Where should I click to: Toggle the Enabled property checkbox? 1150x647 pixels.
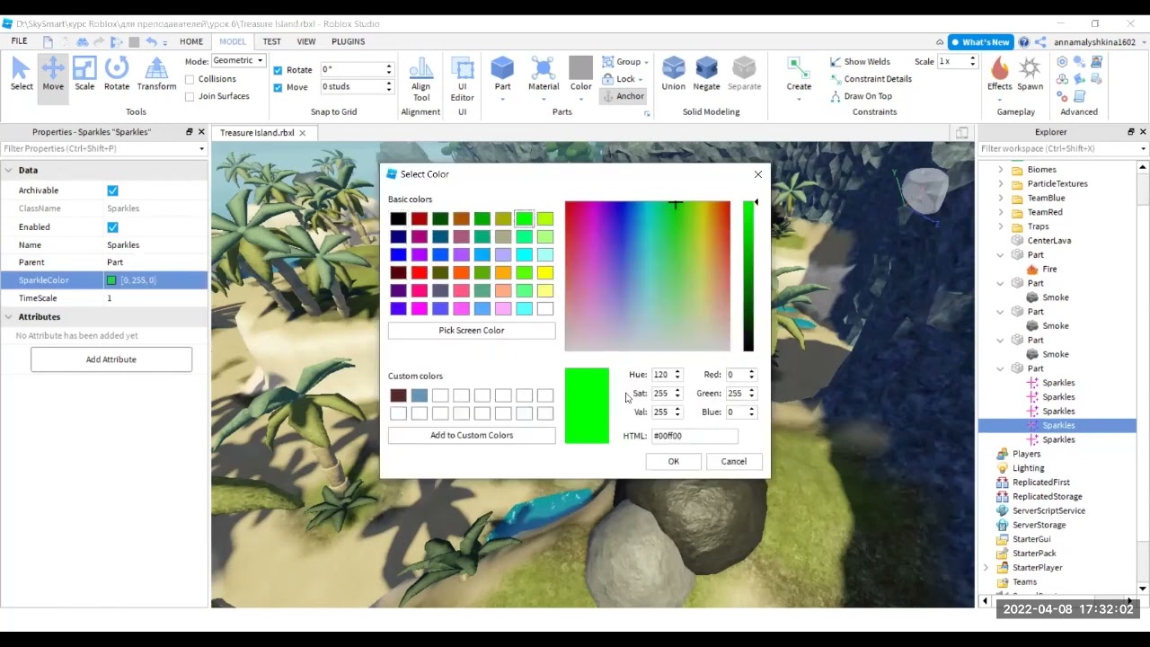(x=112, y=227)
